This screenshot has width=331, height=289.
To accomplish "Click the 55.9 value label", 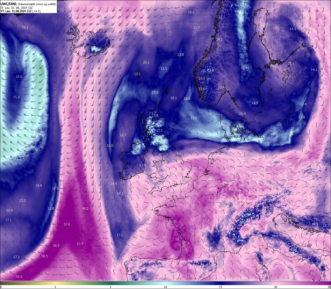I will click(19, 277).
